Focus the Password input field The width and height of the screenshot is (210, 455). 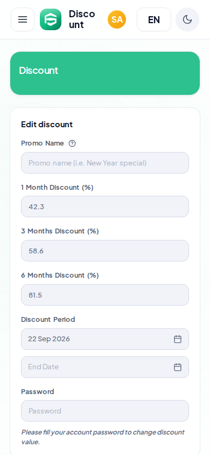(105, 411)
